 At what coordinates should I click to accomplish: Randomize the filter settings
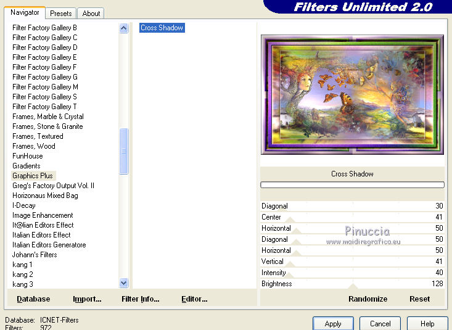(368, 299)
